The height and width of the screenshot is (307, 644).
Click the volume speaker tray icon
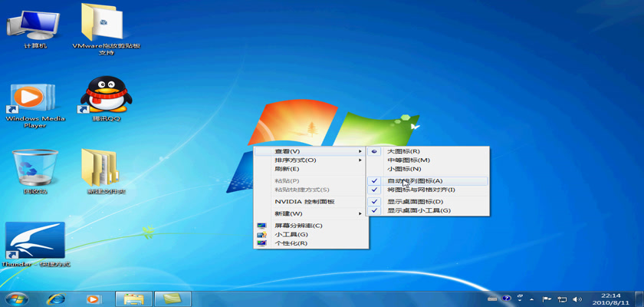(577, 298)
